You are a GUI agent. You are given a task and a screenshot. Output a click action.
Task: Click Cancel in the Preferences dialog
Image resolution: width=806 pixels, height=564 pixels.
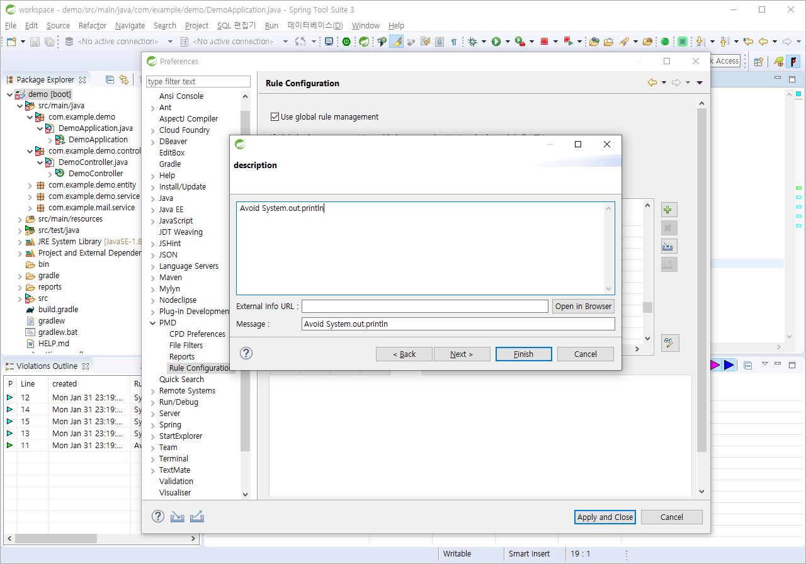click(672, 517)
